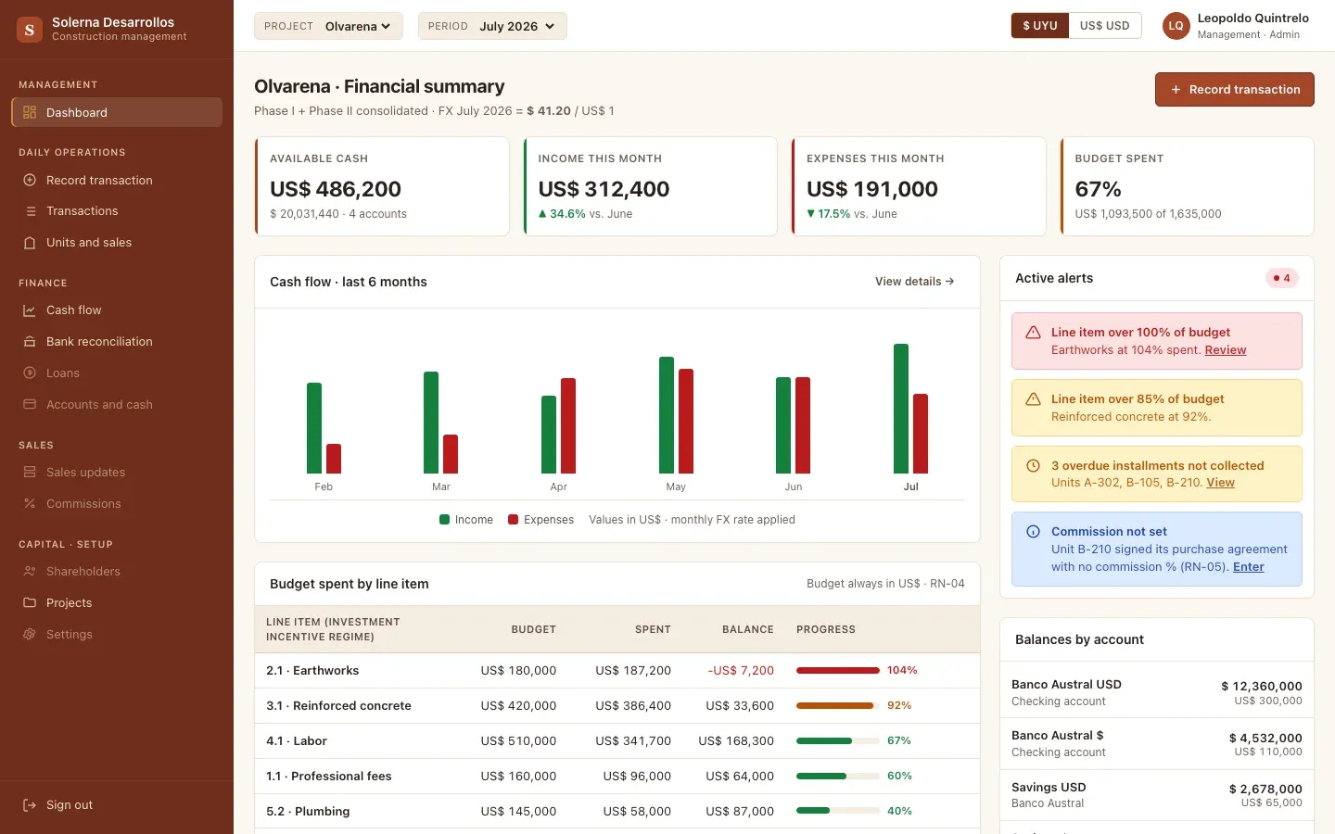Open the Period July 2026 dropdown

click(492, 26)
